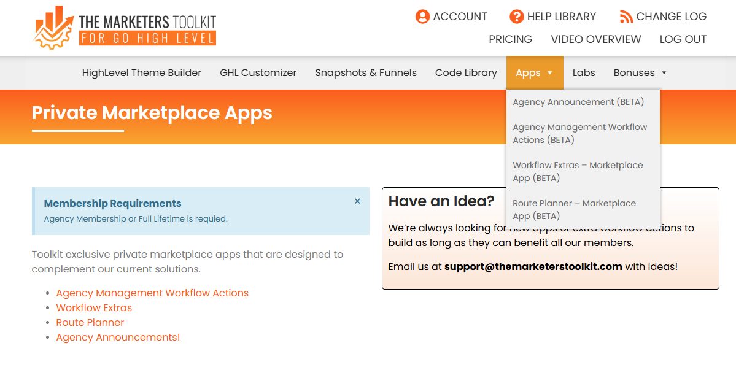Image resolution: width=736 pixels, height=378 pixels.
Task: Expand the Apps menu arrow
Action: (x=549, y=72)
